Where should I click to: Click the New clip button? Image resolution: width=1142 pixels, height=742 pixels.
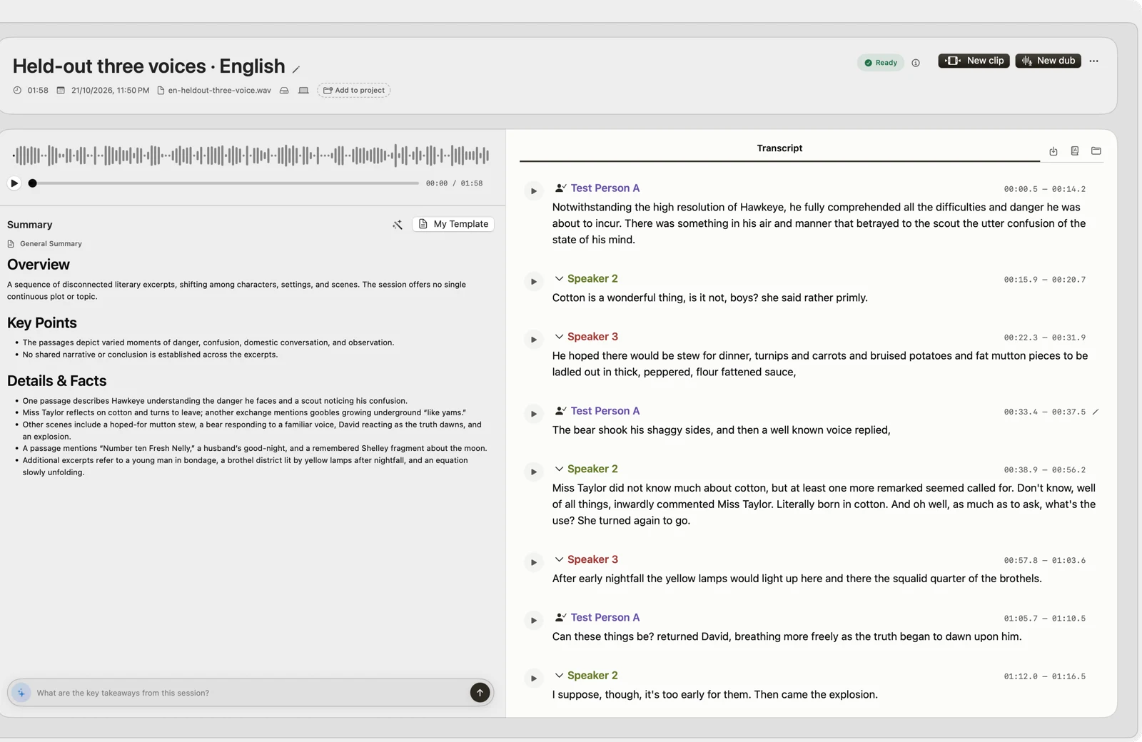974,61
